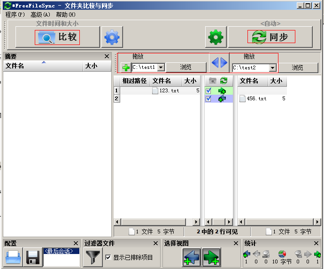The height and width of the screenshot is (269, 324).
Task: Click left grid scroll-right arrow
Action: pyautogui.click(x=196, y=222)
